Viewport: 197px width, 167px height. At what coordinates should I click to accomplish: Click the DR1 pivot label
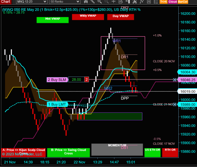click(125, 57)
